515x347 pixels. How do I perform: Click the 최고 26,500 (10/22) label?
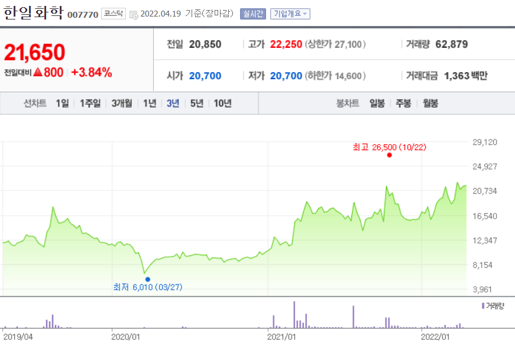point(390,147)
